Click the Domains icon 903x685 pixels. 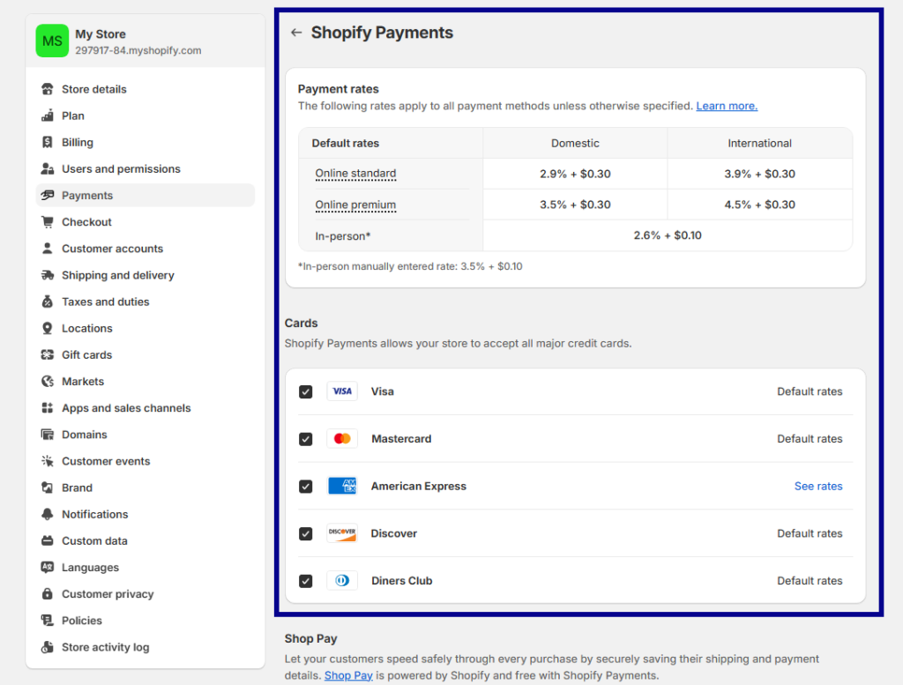pos(48,434)
